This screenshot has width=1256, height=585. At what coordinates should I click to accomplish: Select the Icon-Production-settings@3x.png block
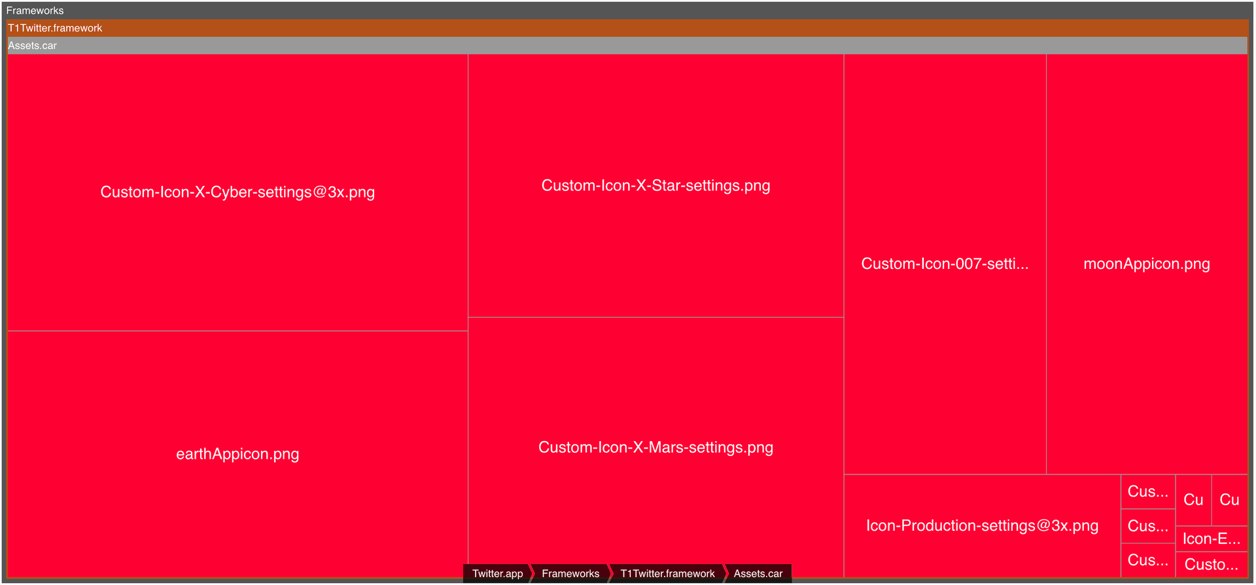(982, 525)
